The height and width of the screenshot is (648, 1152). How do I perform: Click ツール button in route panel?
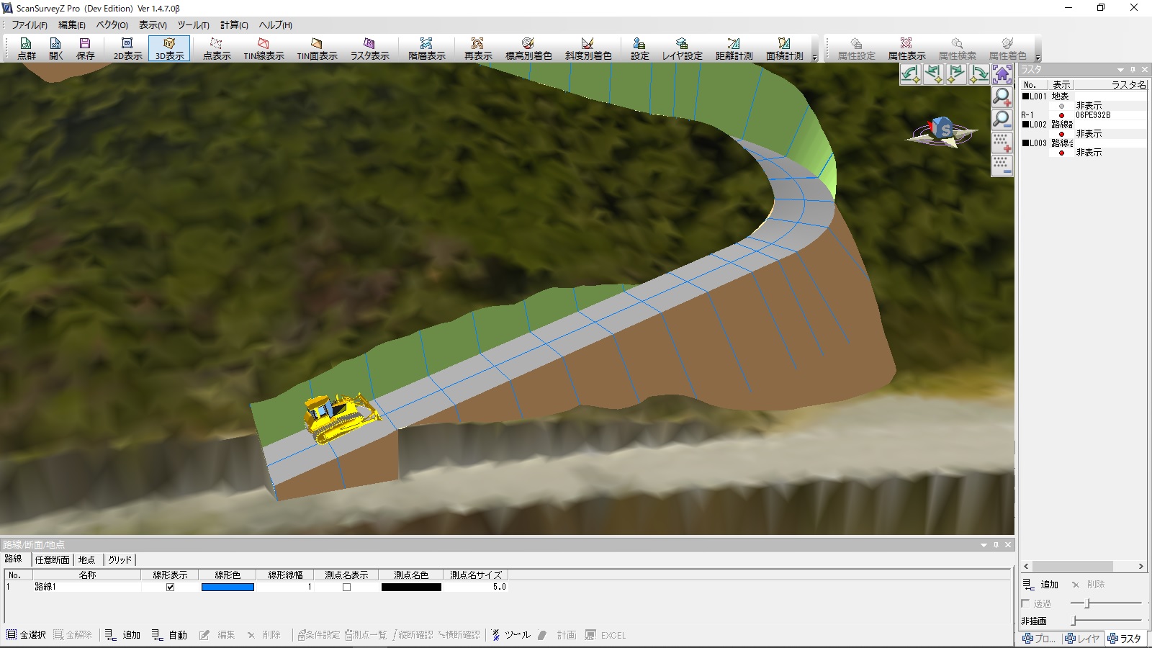(x=511, y=635)
